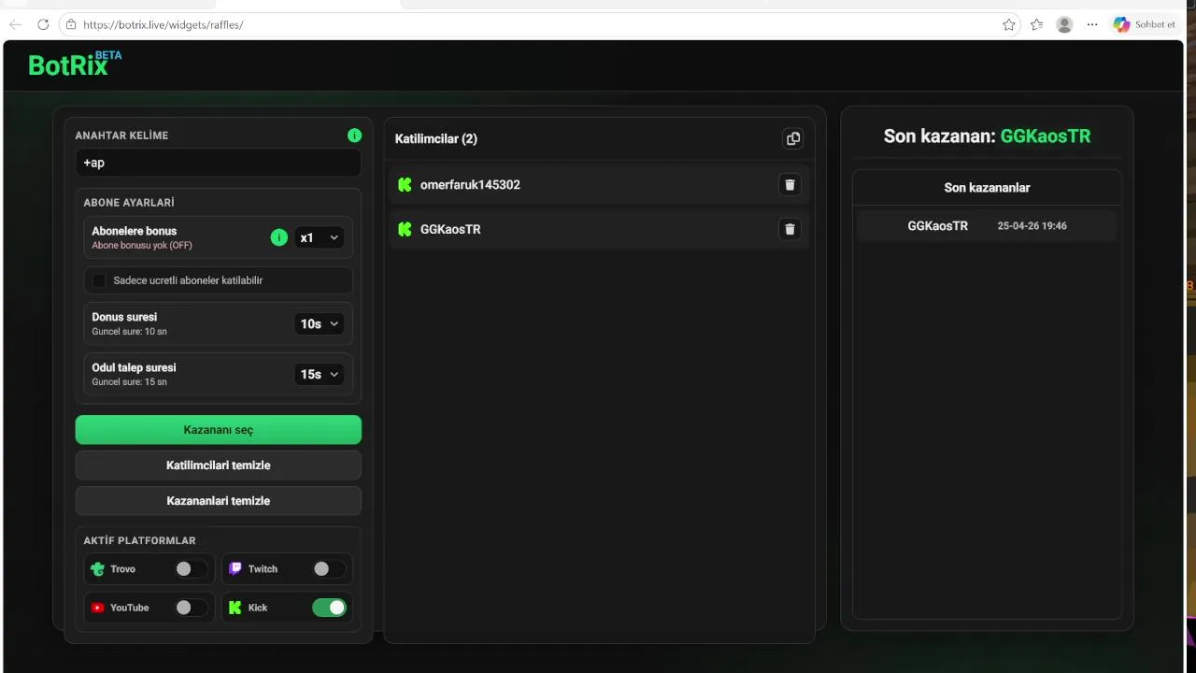
Task: Click the Kick icon beside omerfaruk145302
Action: [405, 185]
